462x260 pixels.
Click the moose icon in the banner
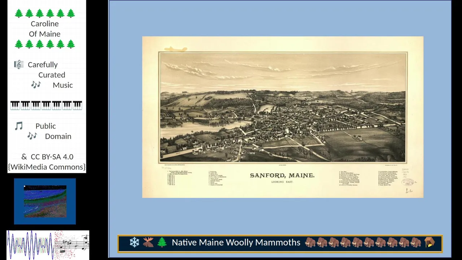coord(148,242)
